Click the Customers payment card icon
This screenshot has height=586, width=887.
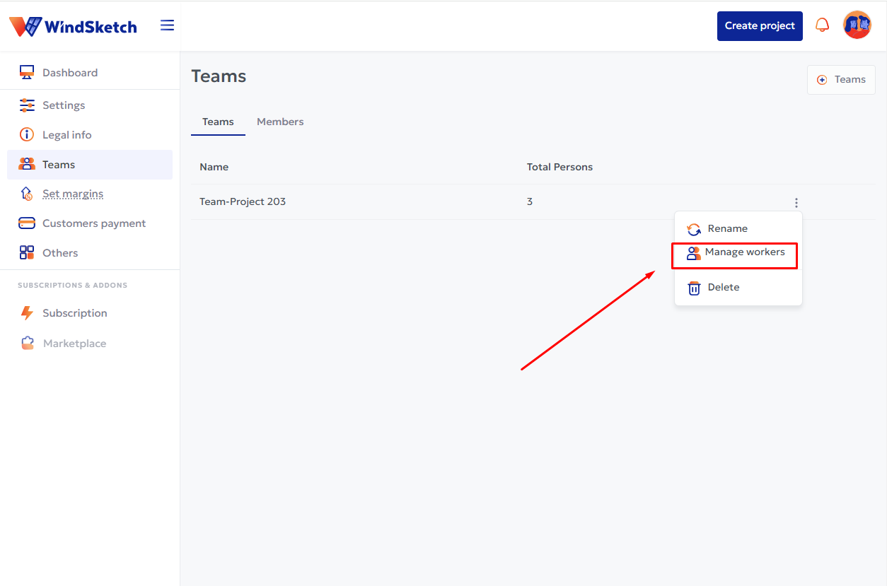coord(27,223)
